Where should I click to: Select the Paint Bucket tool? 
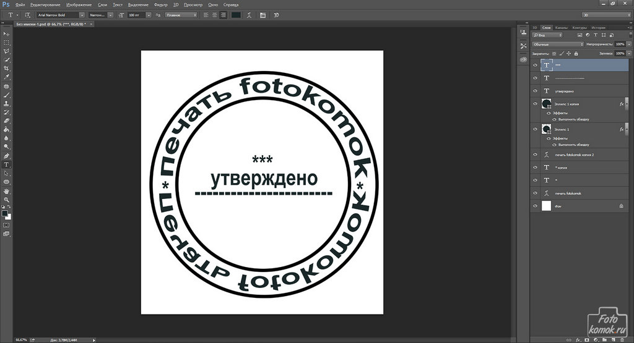pyautogui.click(x=6, y=130)
